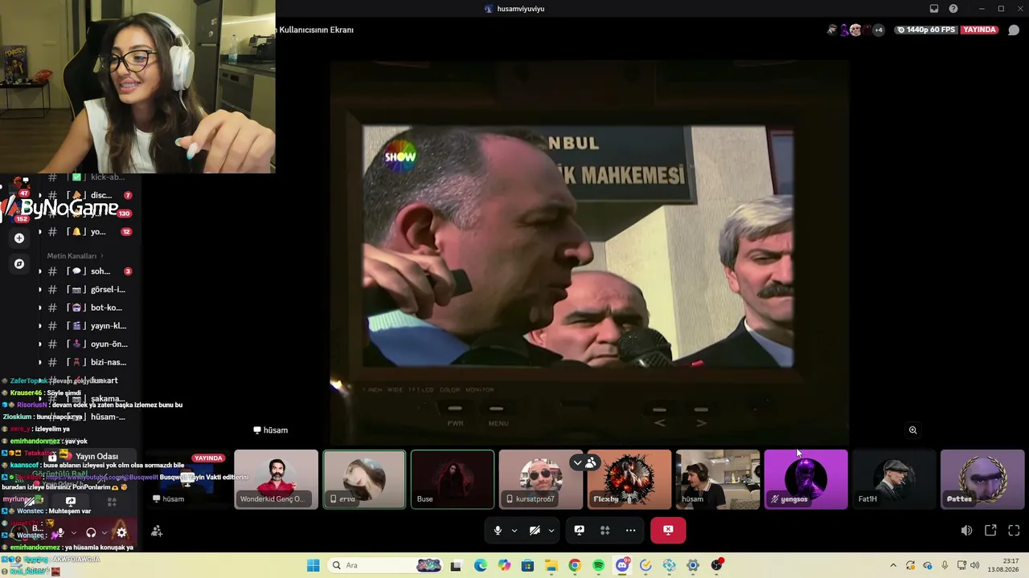Open the bizi-nas... text channel

point(87,362)
